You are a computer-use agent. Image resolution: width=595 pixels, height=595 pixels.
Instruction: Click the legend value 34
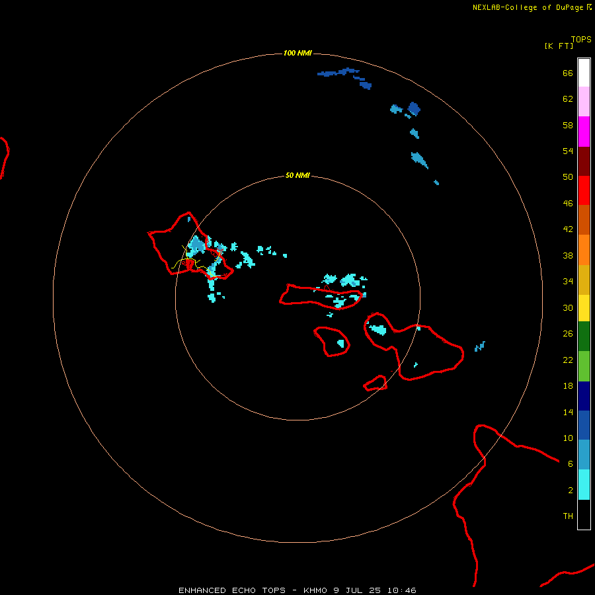click(568, 282)
